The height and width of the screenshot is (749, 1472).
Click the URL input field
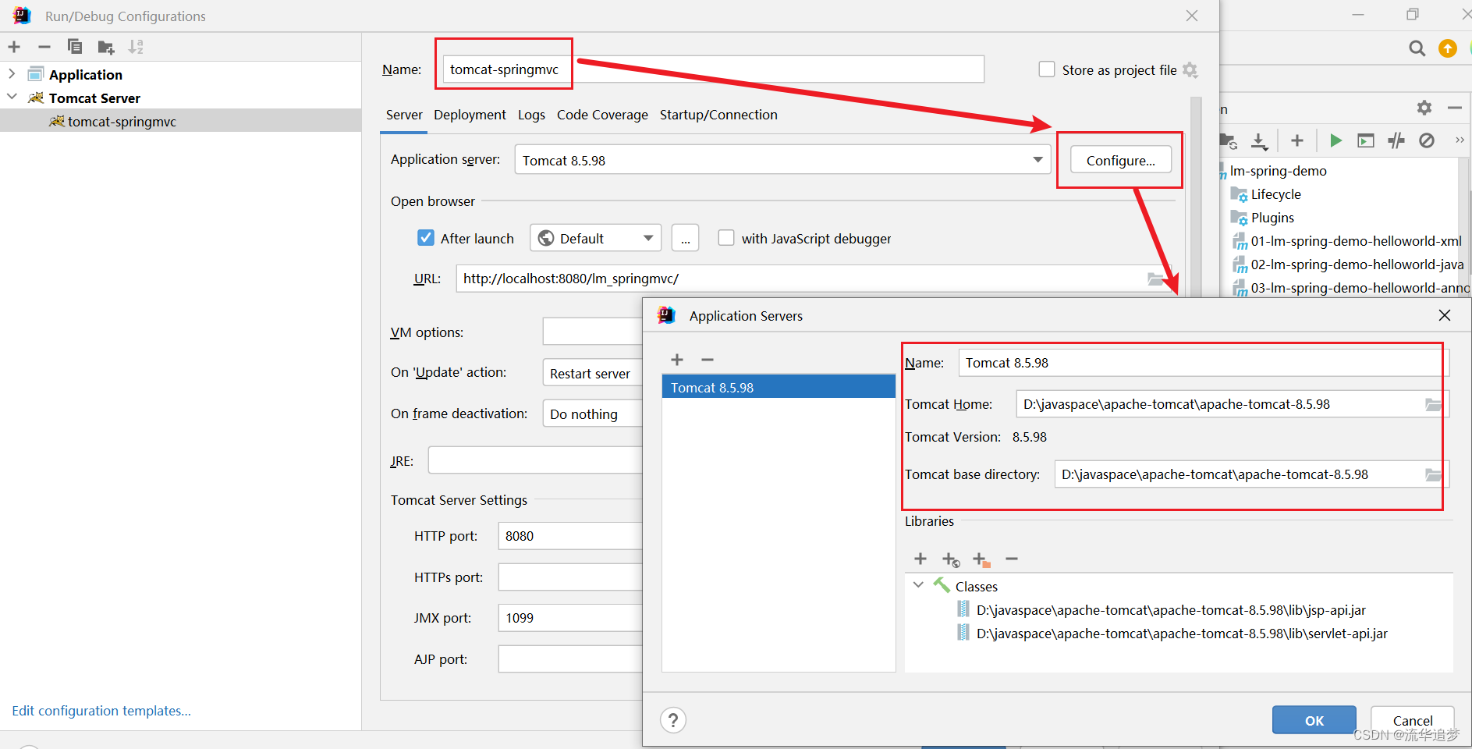tap(814, 279)
